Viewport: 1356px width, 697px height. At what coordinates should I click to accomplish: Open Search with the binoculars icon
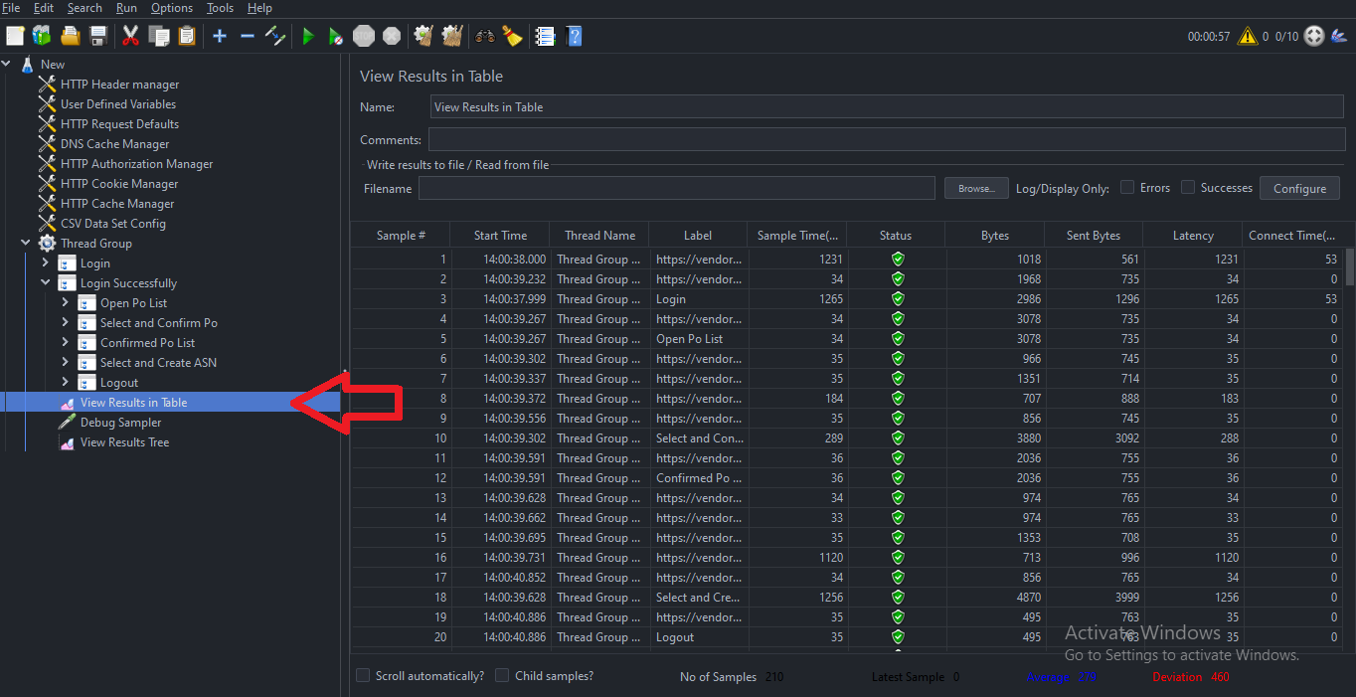tap(485, 36)
